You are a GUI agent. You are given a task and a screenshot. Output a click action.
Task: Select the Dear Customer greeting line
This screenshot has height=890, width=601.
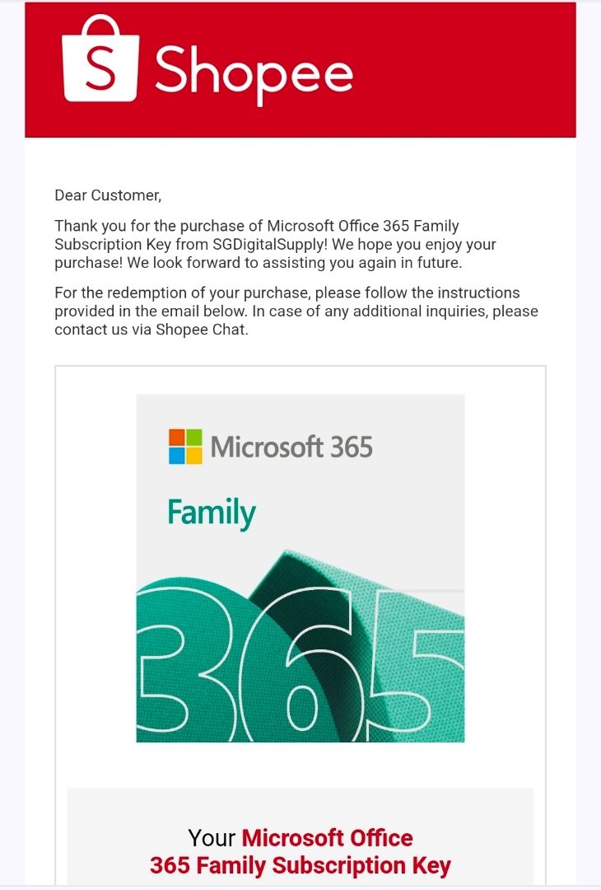[x=109, y=195]
